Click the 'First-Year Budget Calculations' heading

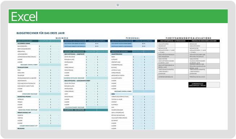[188, 38]
